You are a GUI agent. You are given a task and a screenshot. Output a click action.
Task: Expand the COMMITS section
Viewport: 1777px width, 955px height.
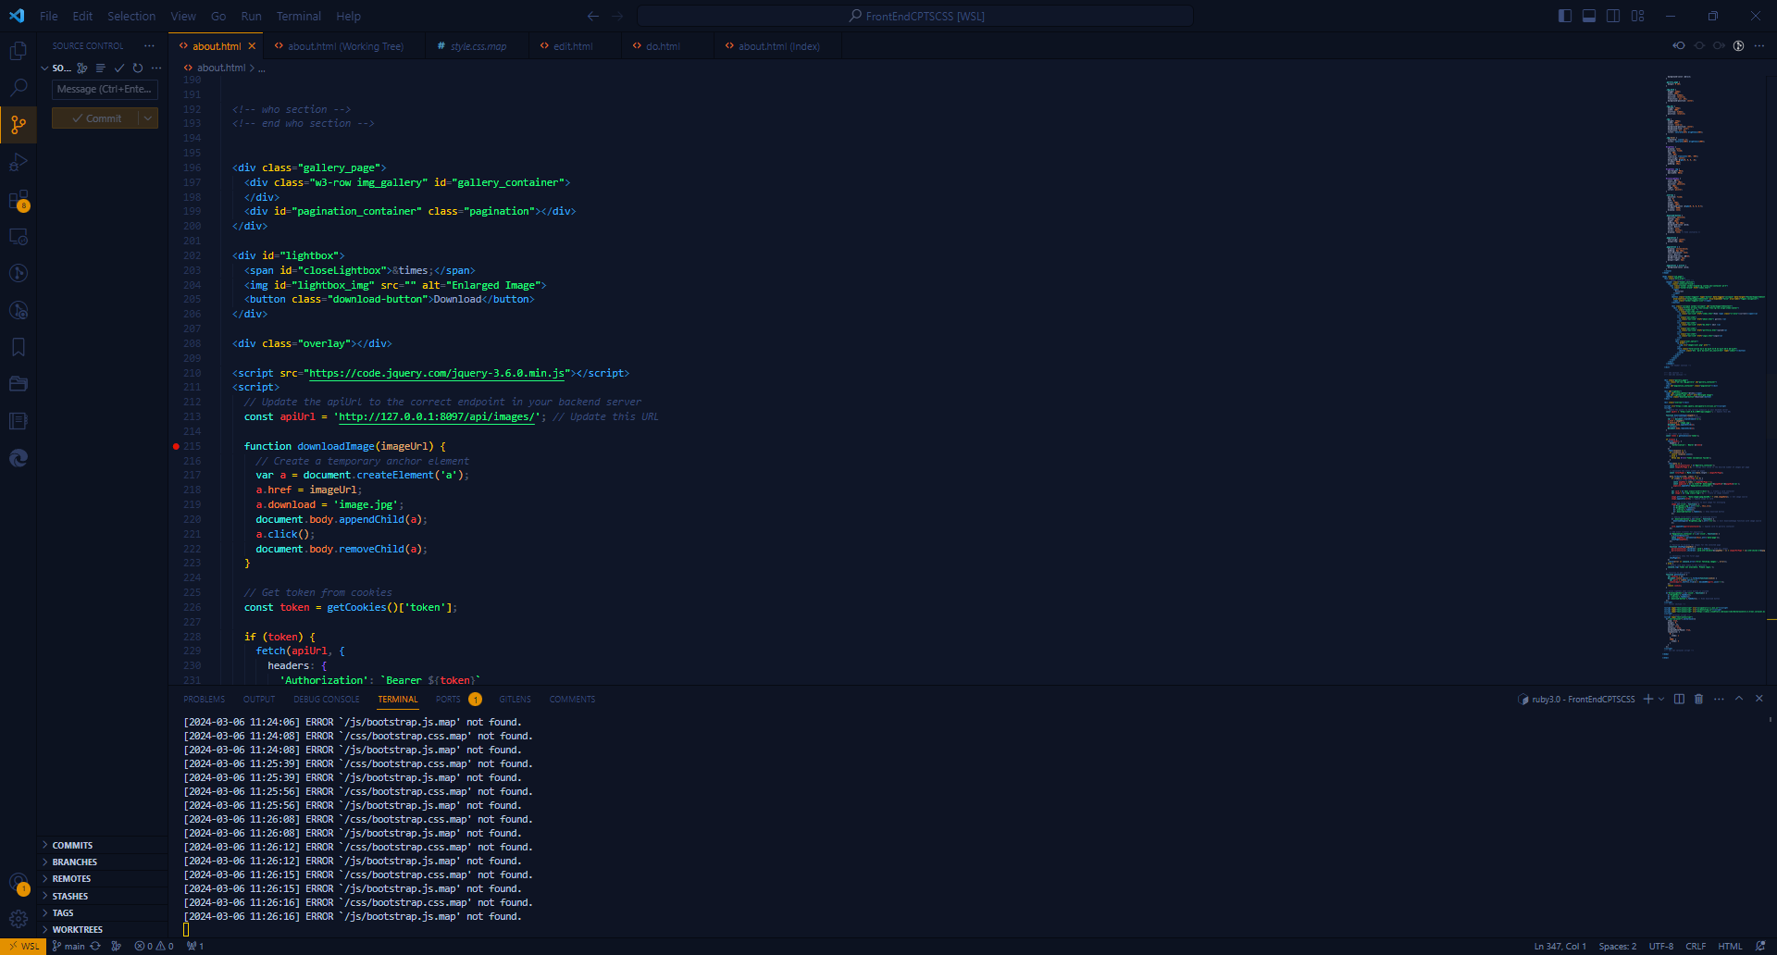click(x=102, y=845)
